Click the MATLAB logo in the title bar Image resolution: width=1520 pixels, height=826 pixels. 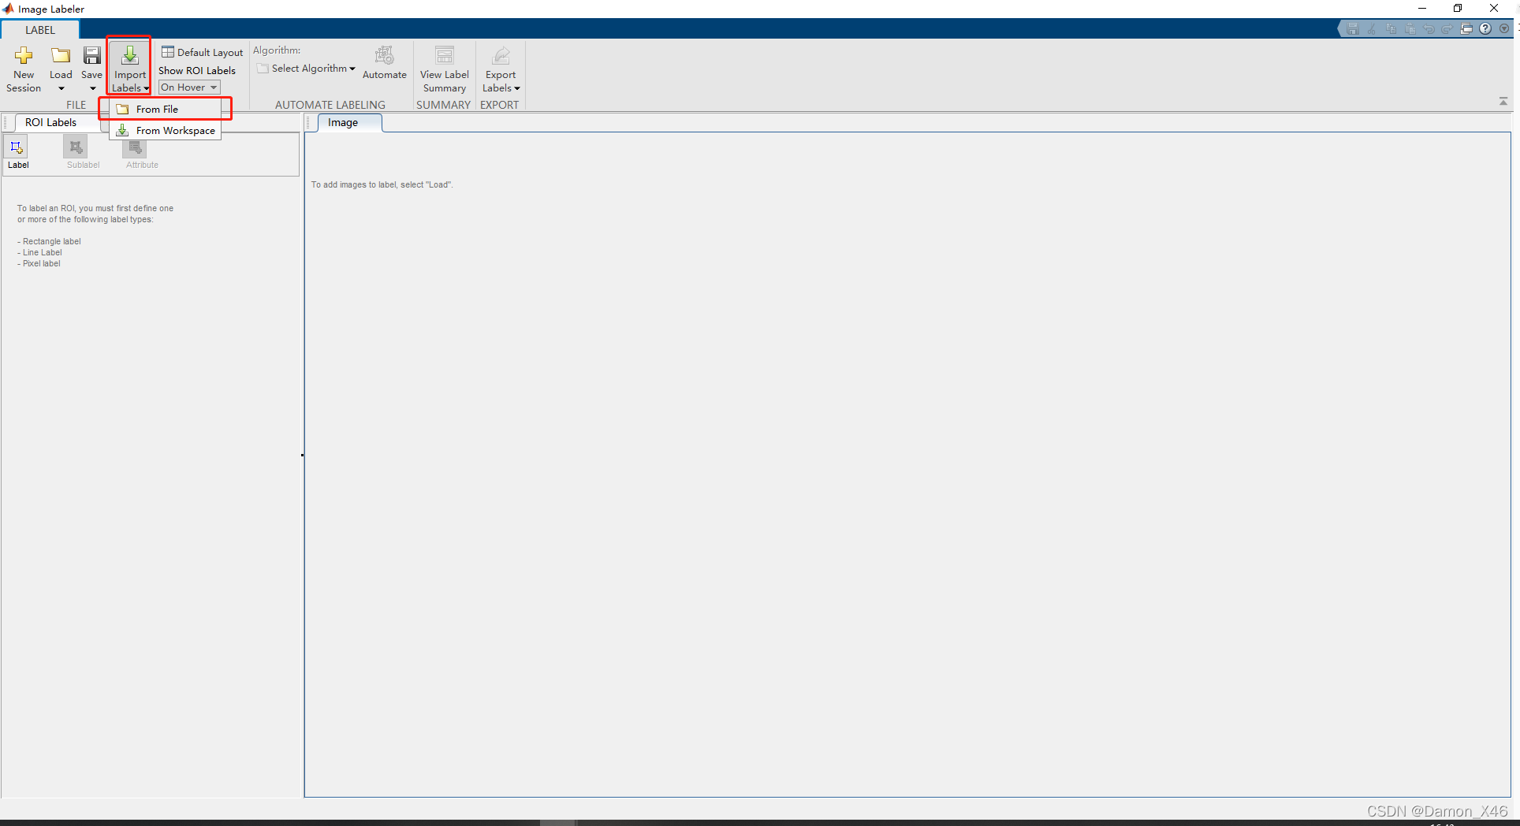(8, 9)
